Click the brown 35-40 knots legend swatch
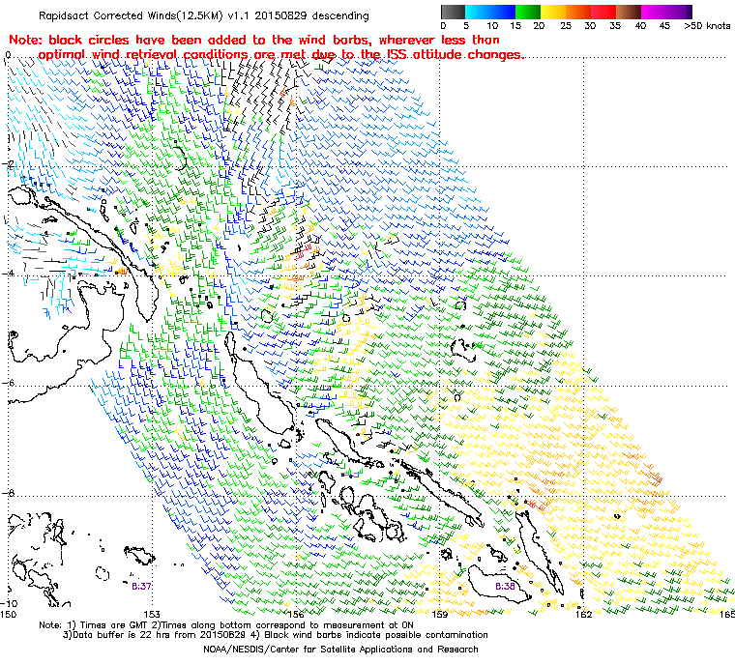Screen dimensions: 735x665 coord(629,12)
